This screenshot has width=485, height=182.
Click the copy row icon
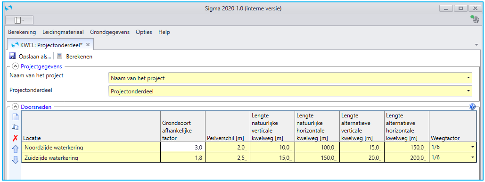click(x=16, y=127)
